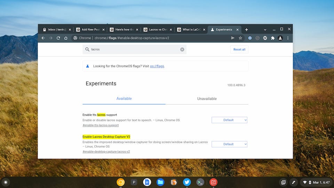Launch the yellow Chrome Canary shelf icon

point(121,182)
